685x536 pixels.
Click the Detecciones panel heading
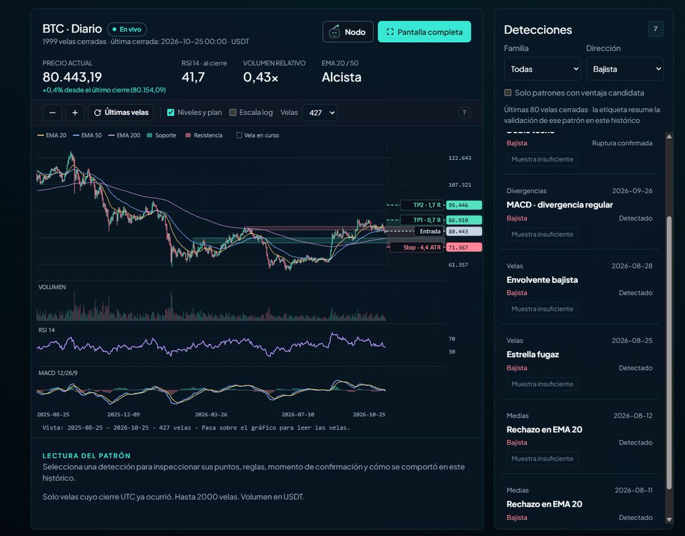(538, 30)
